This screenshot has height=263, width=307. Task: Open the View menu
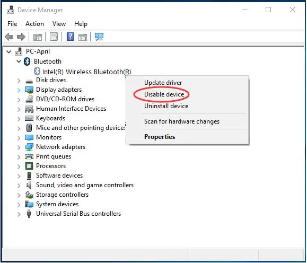(x=59, y=24)
